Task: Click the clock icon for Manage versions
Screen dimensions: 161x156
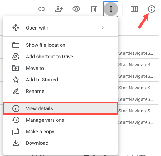Action: (16, 120)
